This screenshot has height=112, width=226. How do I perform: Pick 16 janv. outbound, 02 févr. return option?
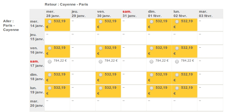[177, 48]
